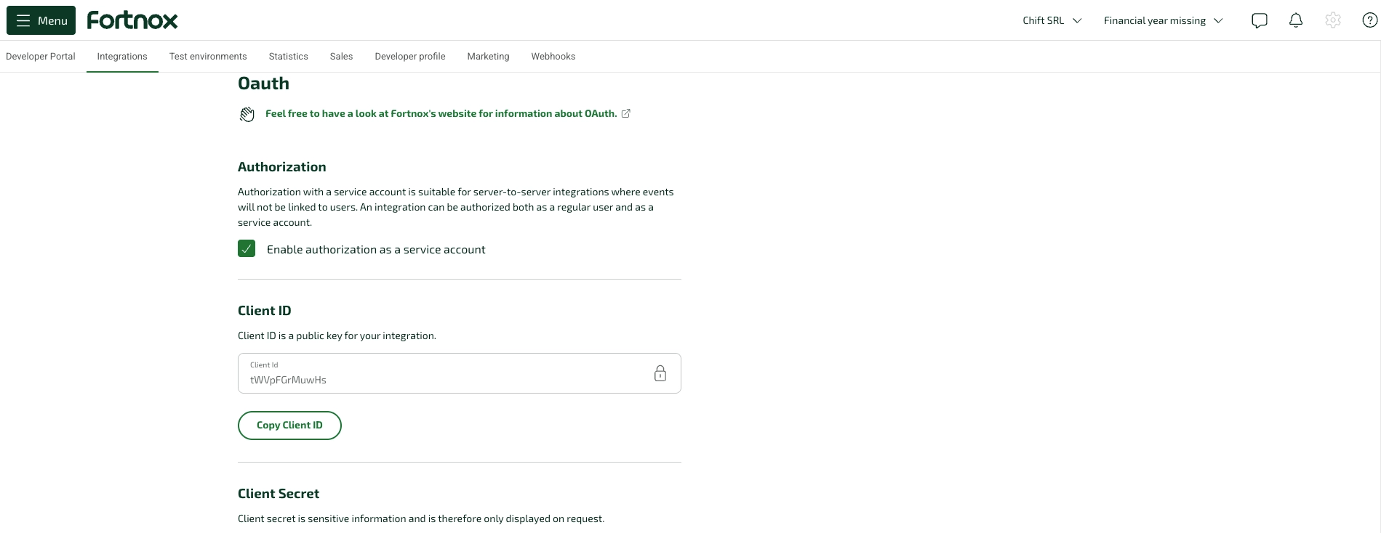Click 'Client ID is a public key' description
The height and width of the screenshot is (533, 1381).
[x=337, y=335]
